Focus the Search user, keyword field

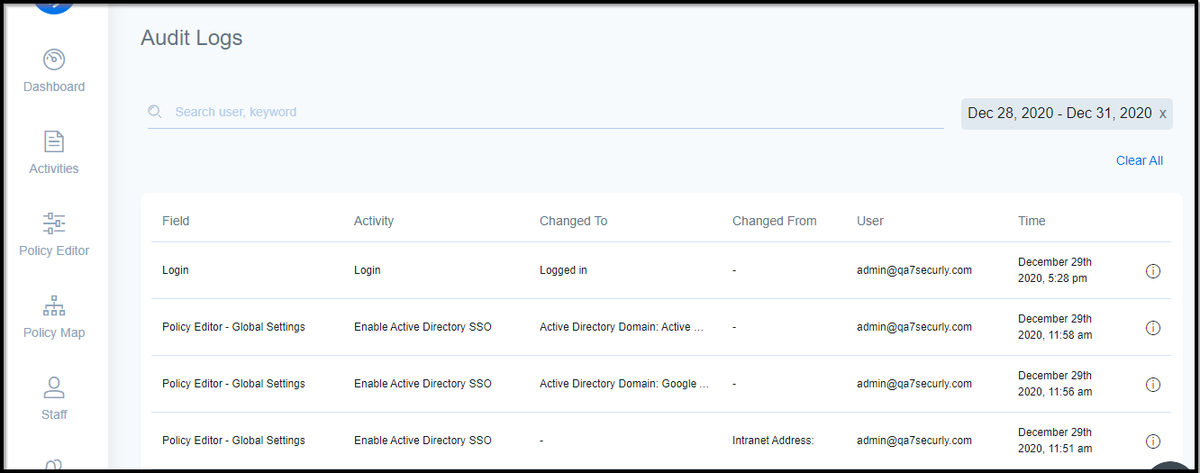(546, 112)
